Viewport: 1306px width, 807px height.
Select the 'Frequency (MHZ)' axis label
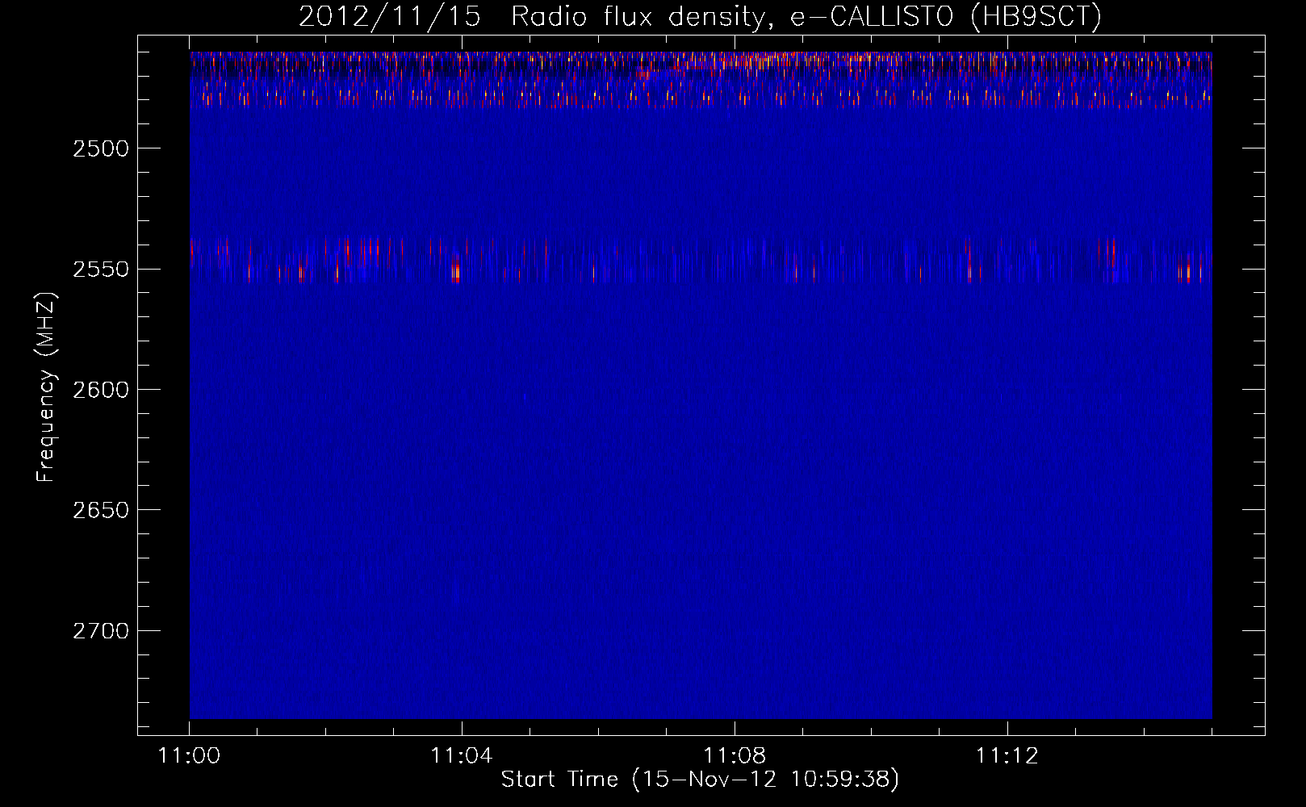click(45, 387)
